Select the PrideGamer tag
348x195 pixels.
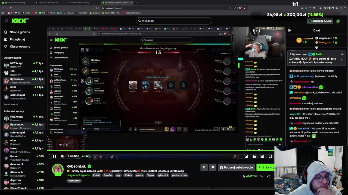74,181
